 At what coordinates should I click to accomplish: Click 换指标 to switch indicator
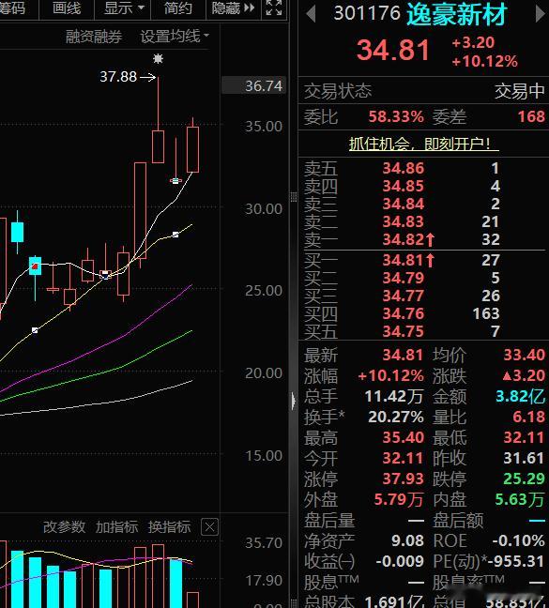(x=169, y=527)
